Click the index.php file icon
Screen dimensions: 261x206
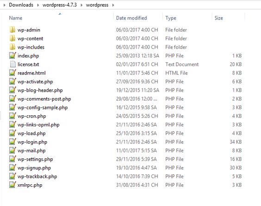click(x=12, y=56)
